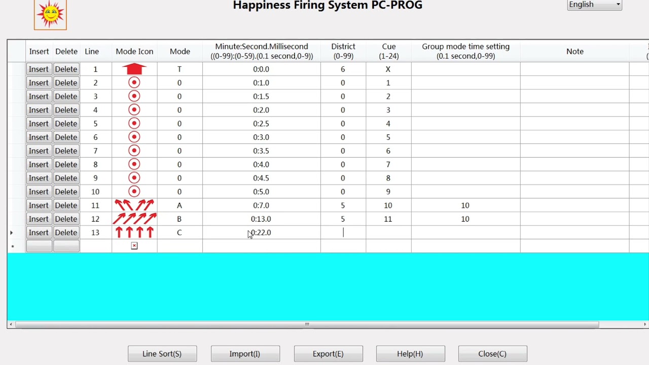Open Help(H)
Screen dimensions: 649x365
[x=411, y=354]
